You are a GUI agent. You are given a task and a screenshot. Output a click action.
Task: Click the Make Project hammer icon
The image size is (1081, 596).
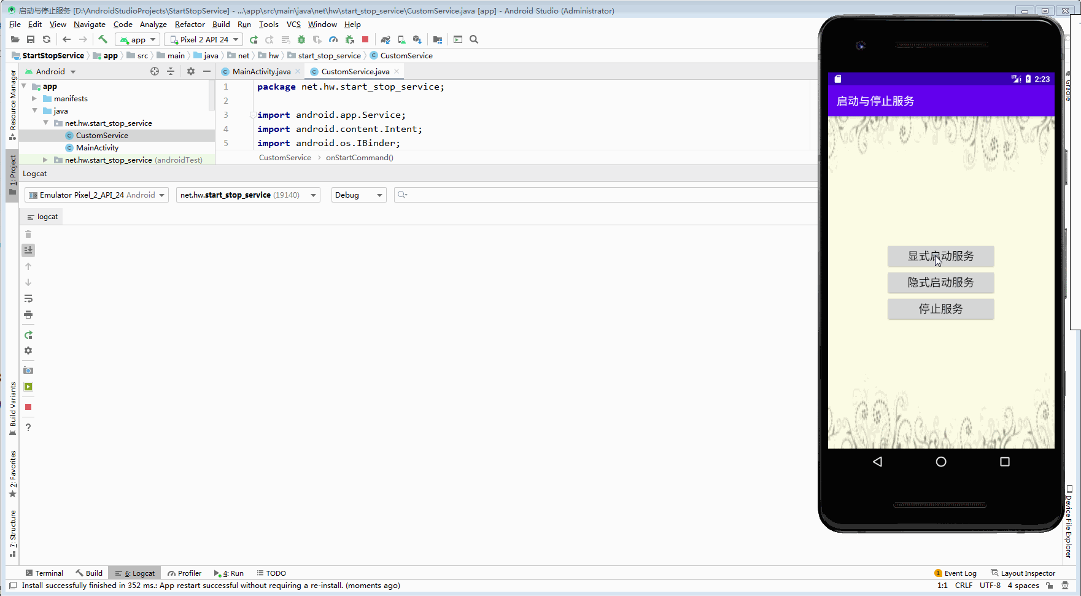[103, 39]
